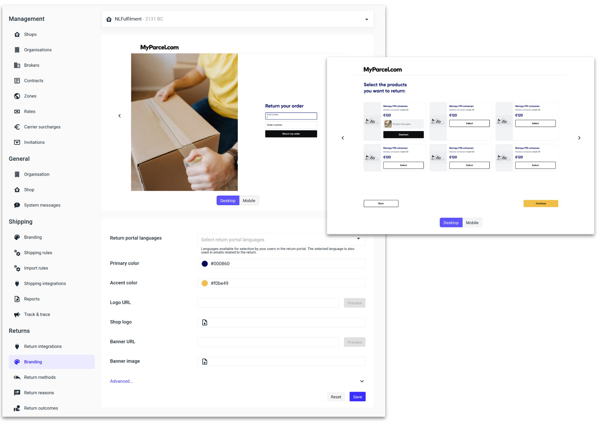The image size is (598, 421).
Task: Click the Shipping Branding palette icon
Action: 17,237
